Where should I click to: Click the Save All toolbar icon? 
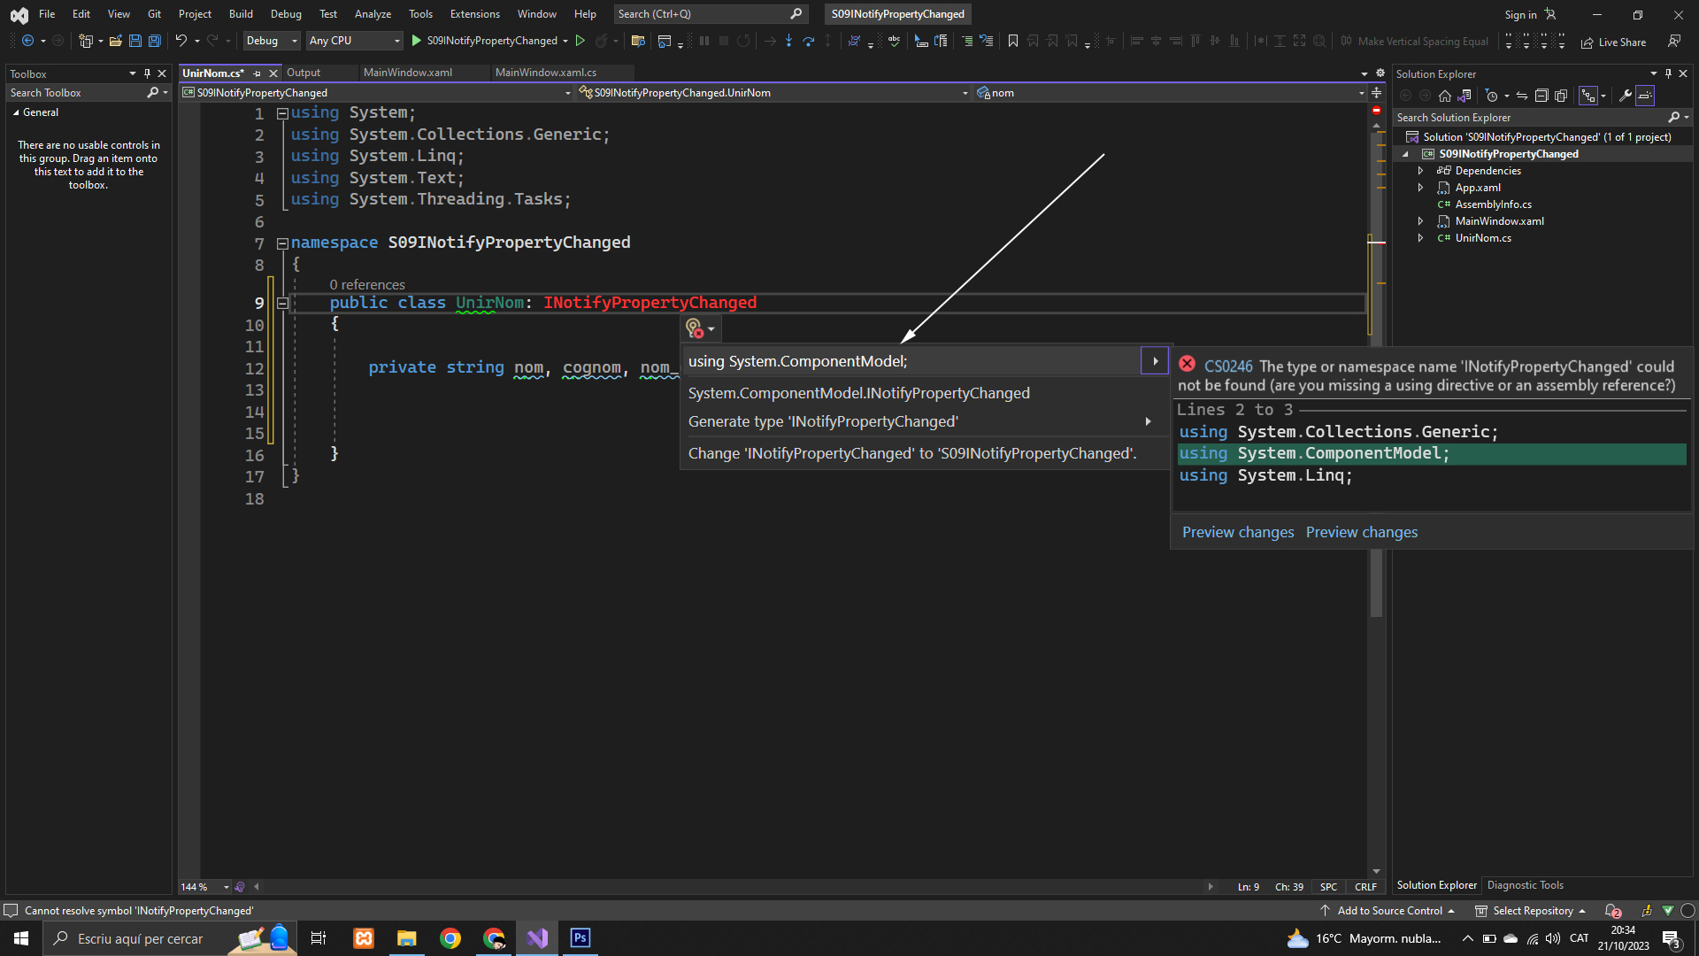(155, 41)
